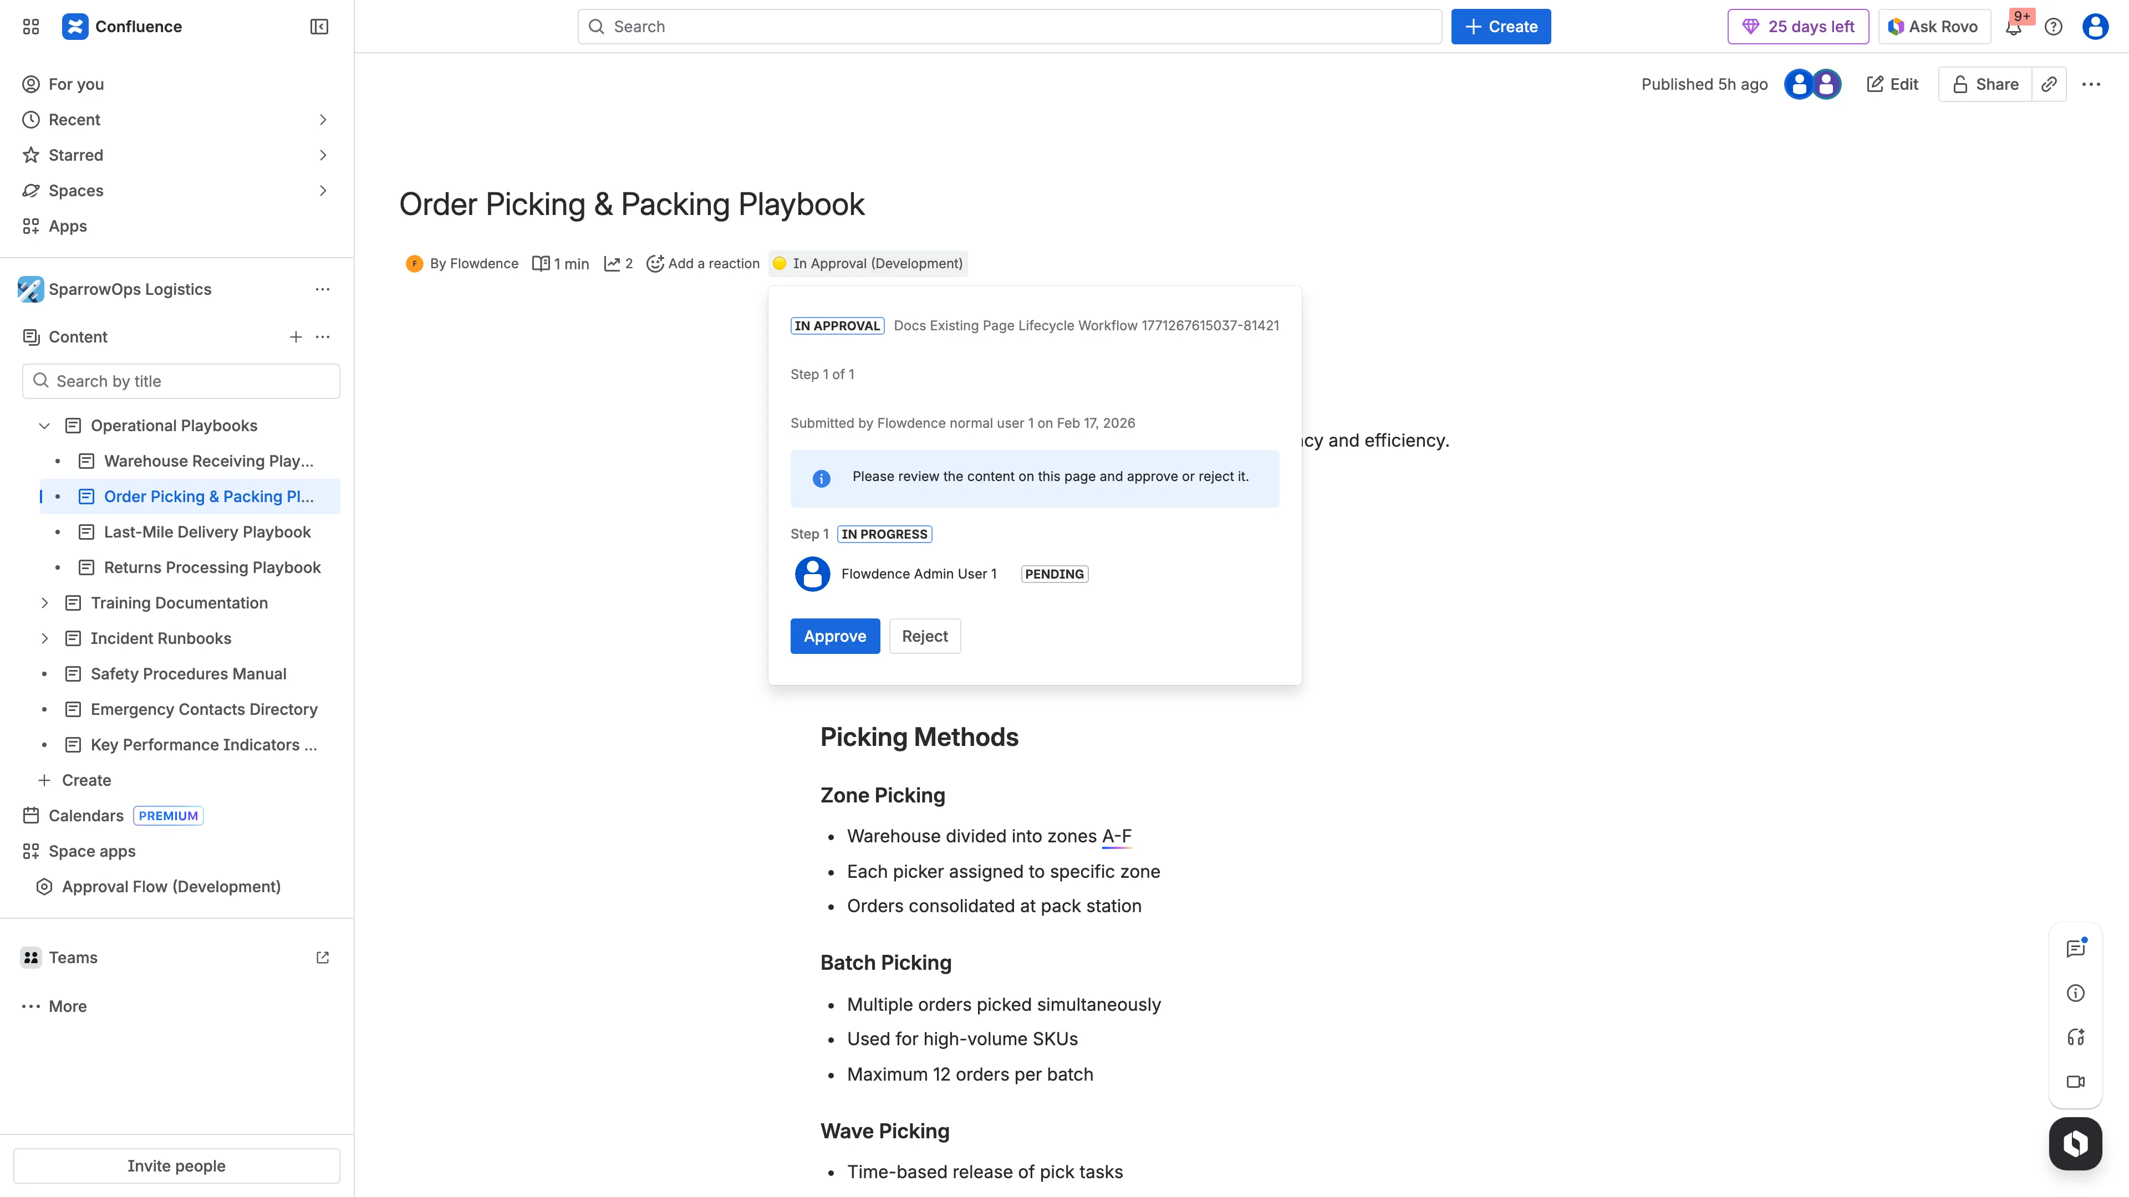Open the In Approval status dropdown
The height and width of the screenshot is (1197, 2129).
[x=867, y=263]
